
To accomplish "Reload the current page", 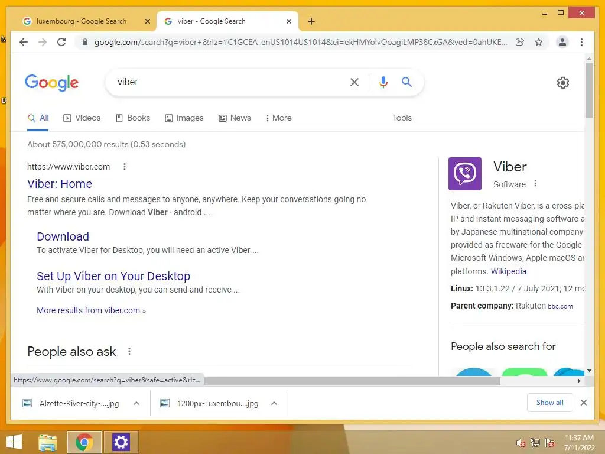I will click(x=61, y=42).
